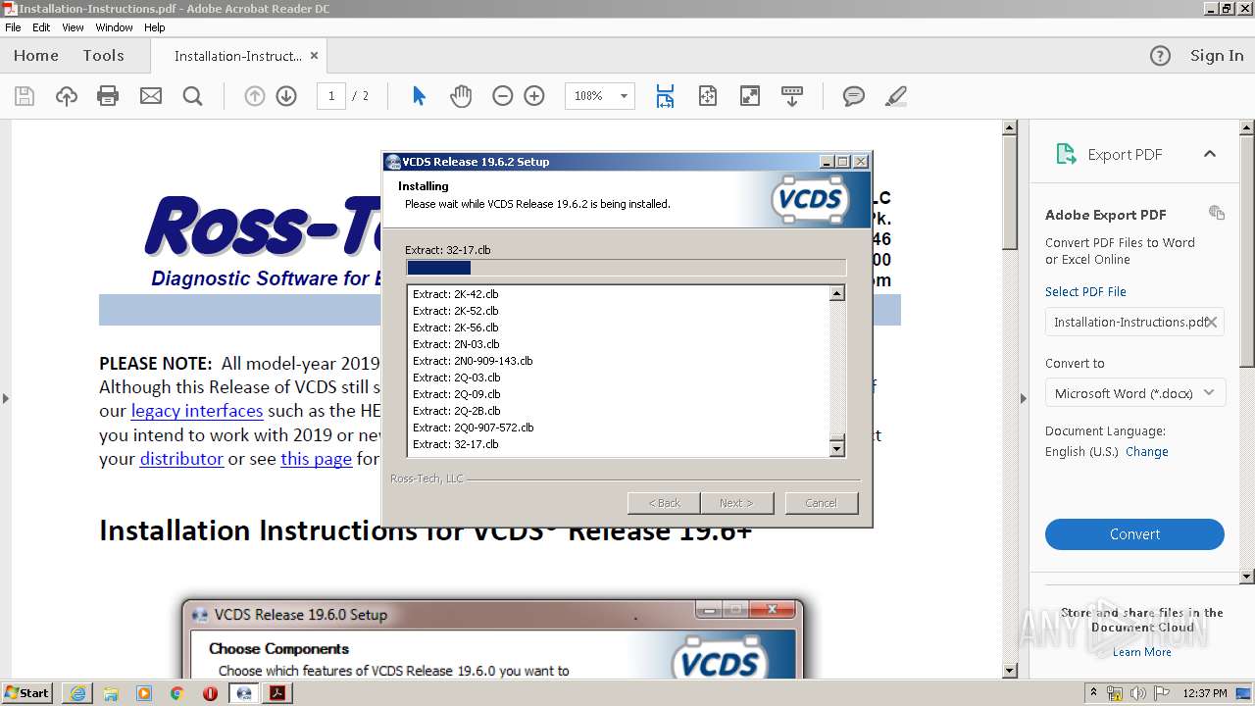Screen dimensions: 1255x706
Task: Click the page number input field
Action: [331, 96]
